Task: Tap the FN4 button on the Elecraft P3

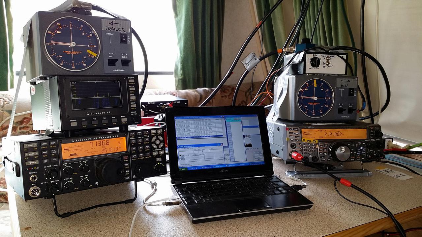Action: [x=114, y=120]
